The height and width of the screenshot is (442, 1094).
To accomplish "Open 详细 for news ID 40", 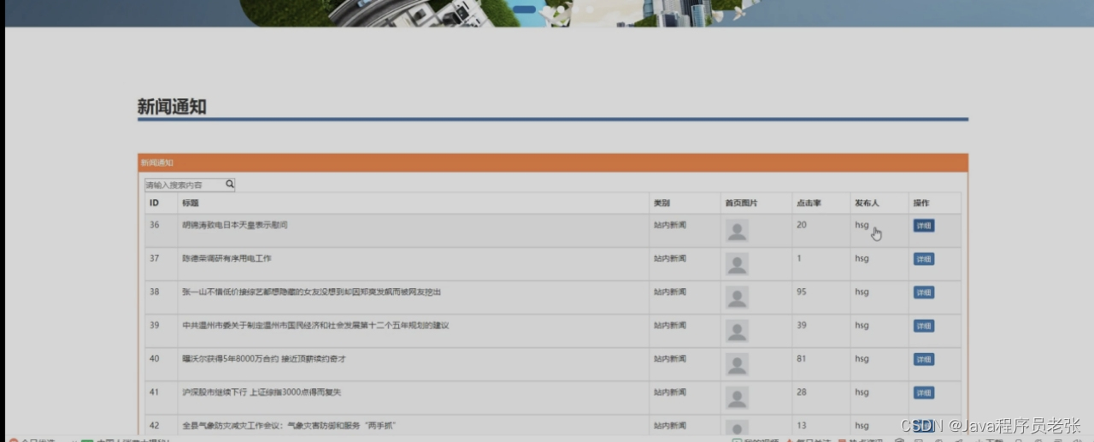I will 924,359.
